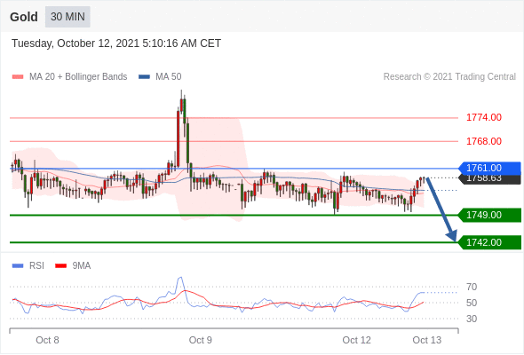Select the chart timestamp 'Tuesday, October 12, 2021'

click(75, 43)
